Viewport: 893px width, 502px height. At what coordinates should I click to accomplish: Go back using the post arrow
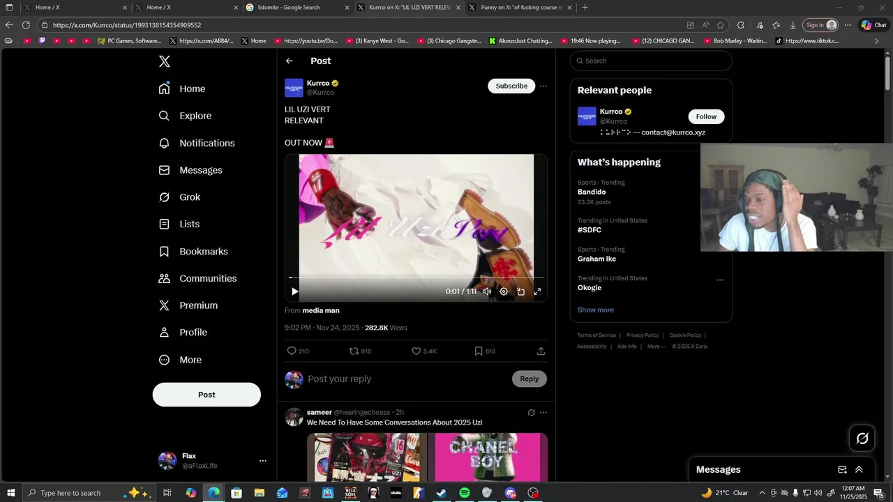click(x=290, y=61)
